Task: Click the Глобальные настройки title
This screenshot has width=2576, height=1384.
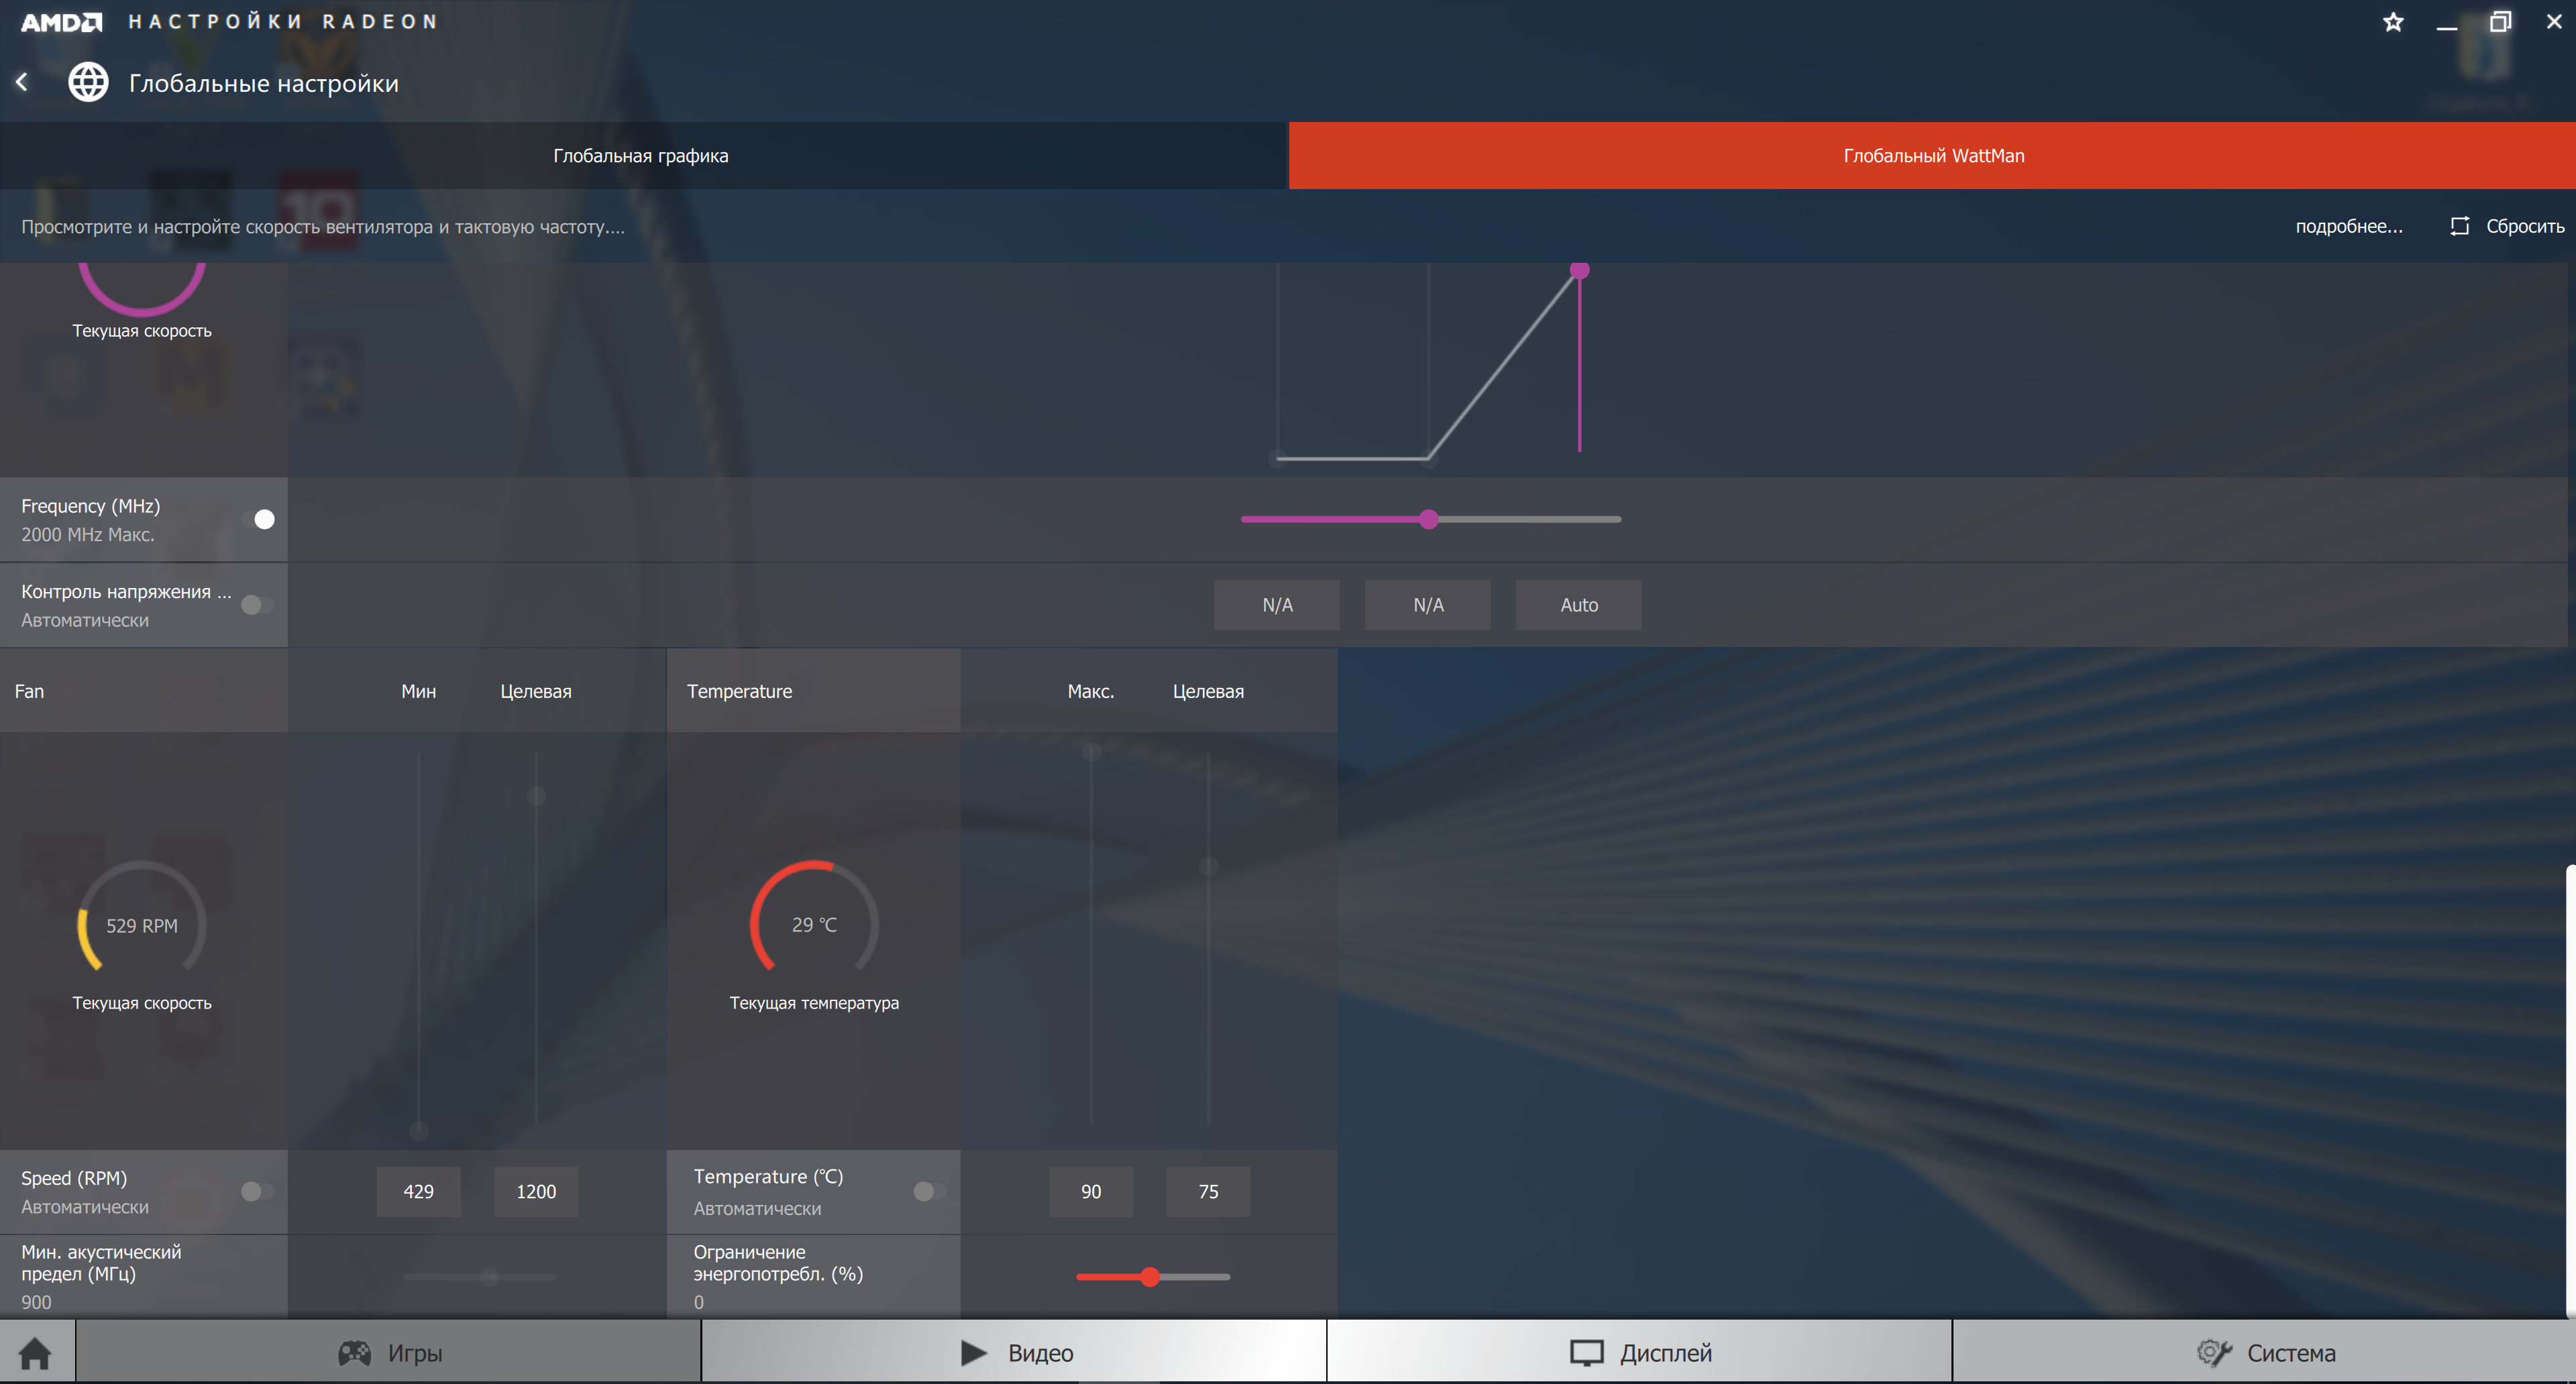Action: [263, 83]
